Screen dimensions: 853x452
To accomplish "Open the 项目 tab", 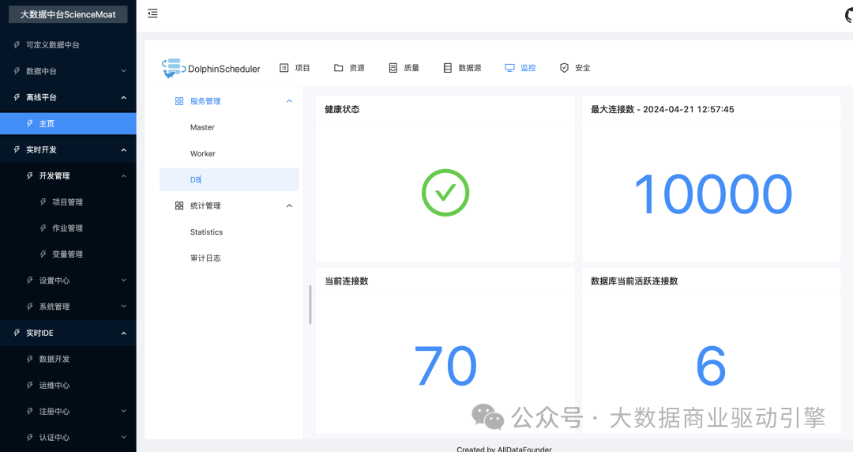I will click(295, 68).
